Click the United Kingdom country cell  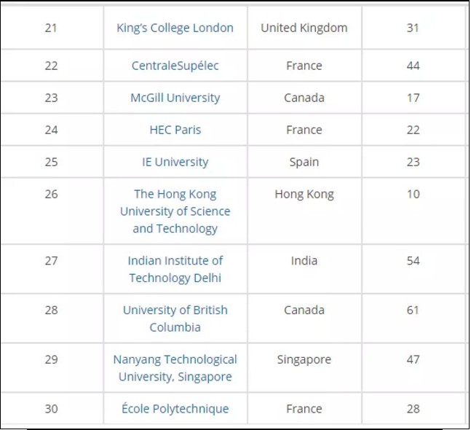[304, 28]
